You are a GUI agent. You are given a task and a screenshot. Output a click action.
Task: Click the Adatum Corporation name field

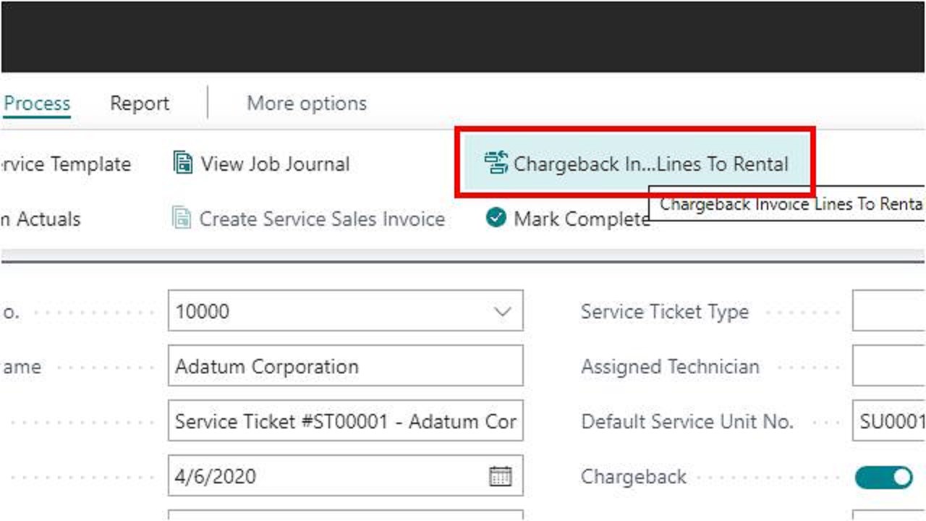tap(345, 366)
